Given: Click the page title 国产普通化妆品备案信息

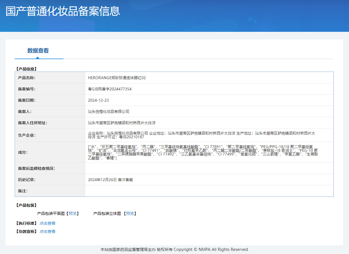Looking at the screenshot, I should pos(63,11).
